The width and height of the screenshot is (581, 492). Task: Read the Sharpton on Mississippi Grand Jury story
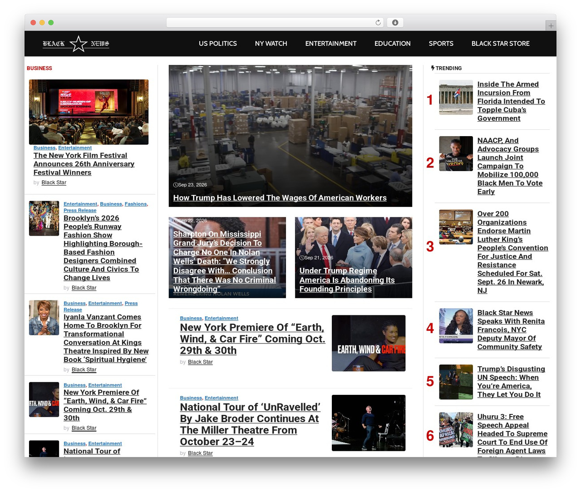(x=225, y=261)
